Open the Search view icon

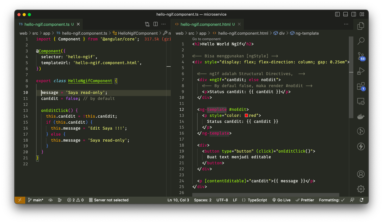361,41
